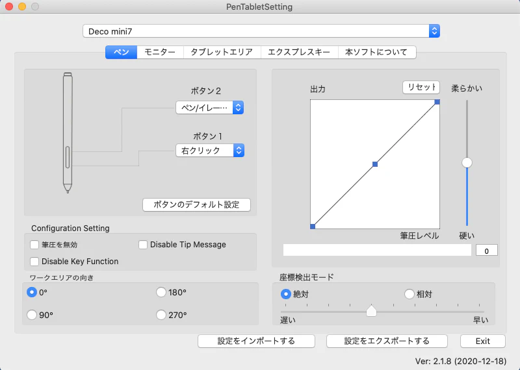Click the 早い speed label
This screenshot has height=370, width=520.
click(x=480, y=320)
